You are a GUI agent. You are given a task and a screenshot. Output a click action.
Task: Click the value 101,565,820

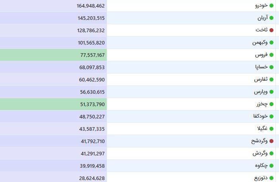(x=91, y=43)
